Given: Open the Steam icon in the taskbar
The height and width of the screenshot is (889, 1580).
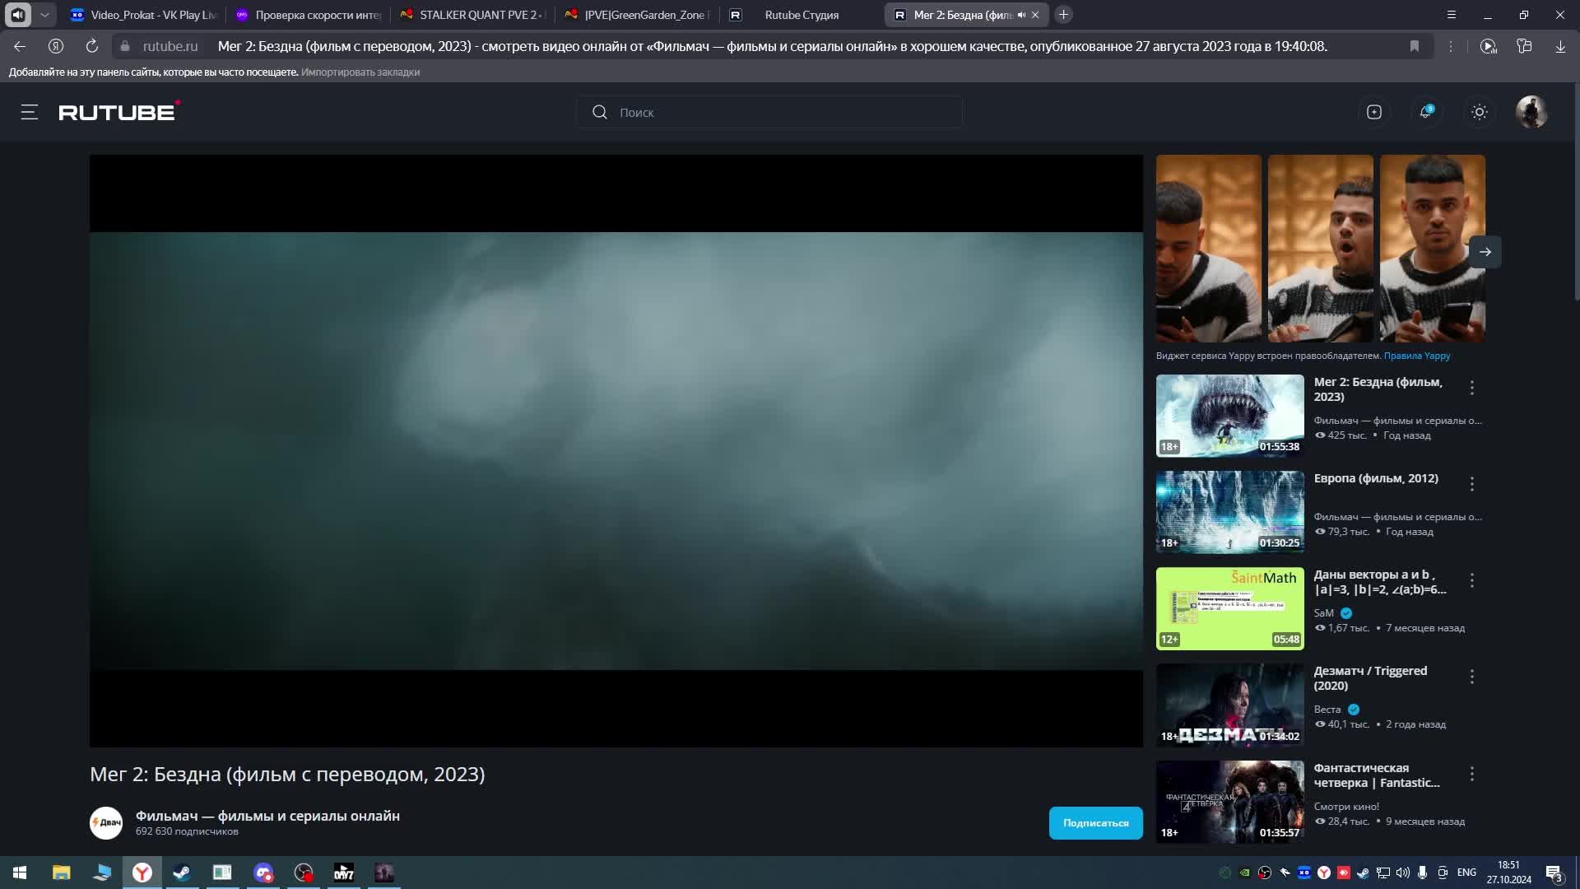Looking at the screenshot, I should pyautogui.click(x=182, y=873).
